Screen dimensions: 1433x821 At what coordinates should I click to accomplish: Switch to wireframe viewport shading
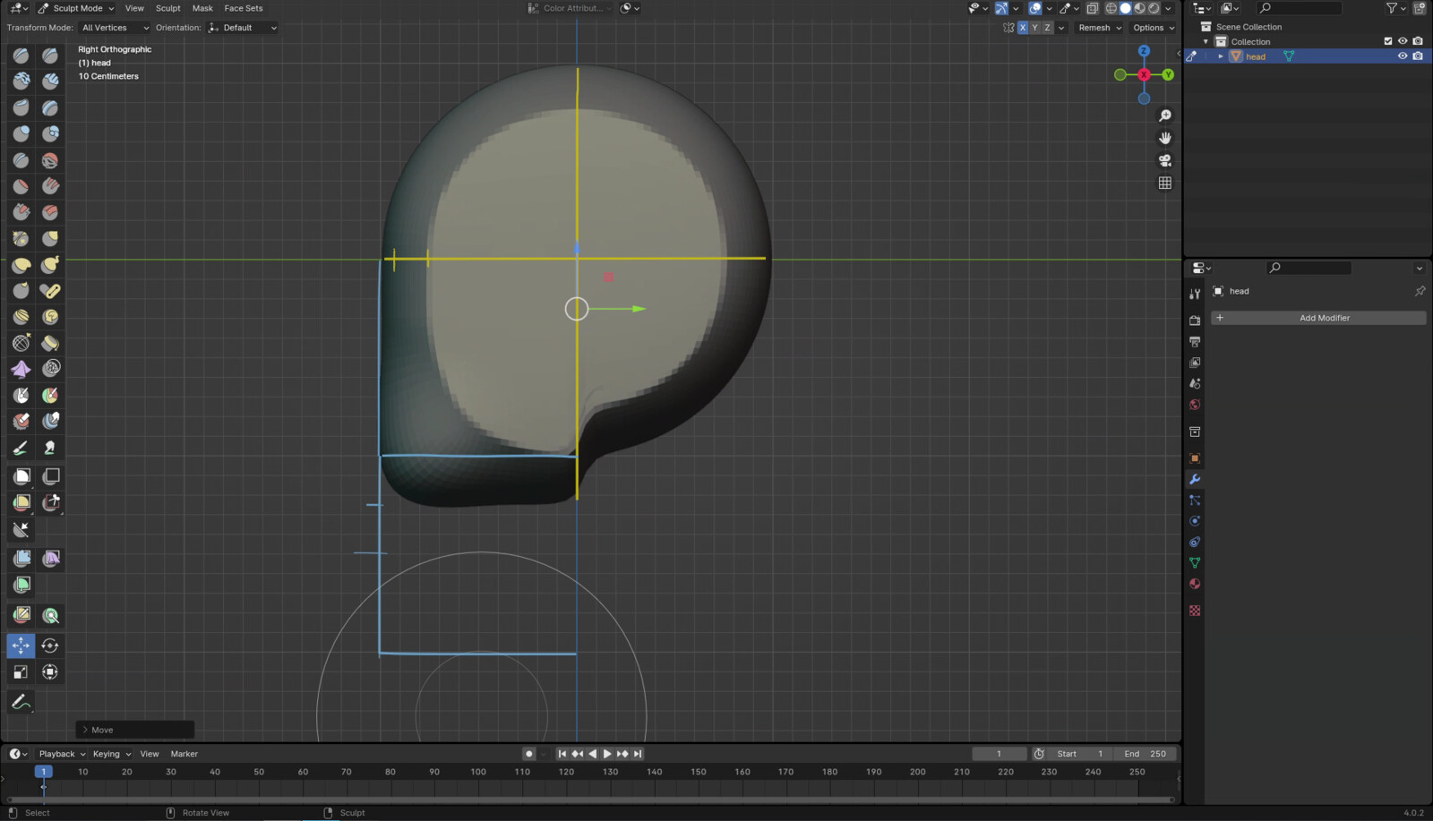coord(1111,8)
